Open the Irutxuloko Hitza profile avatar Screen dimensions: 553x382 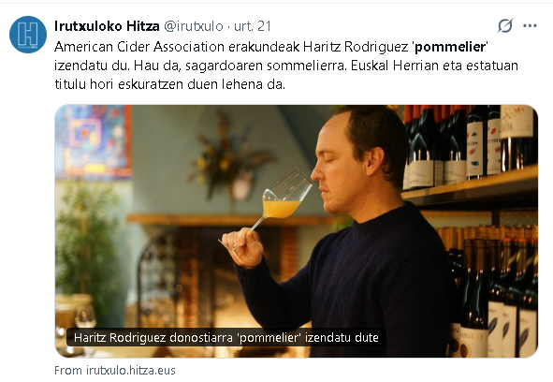pyautogui.click(x=28, y=35)
